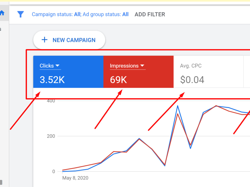
Task: Click the ADD FILTER button
Action: click(150, 14)
